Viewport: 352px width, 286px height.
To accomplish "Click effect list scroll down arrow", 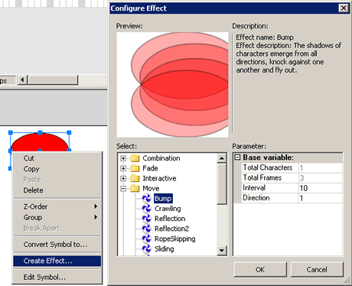I will (x=222, y=250).
